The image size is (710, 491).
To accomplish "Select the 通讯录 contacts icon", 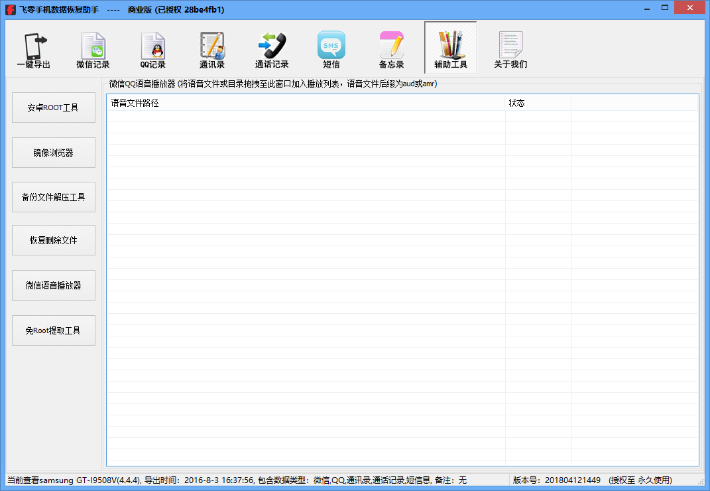I will [x=212, y=46].
